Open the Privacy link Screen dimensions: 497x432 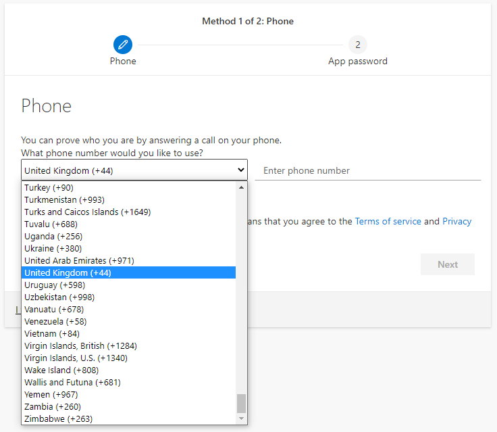point(456,221)
